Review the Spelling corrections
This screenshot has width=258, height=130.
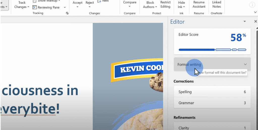[x=212, y=92]
